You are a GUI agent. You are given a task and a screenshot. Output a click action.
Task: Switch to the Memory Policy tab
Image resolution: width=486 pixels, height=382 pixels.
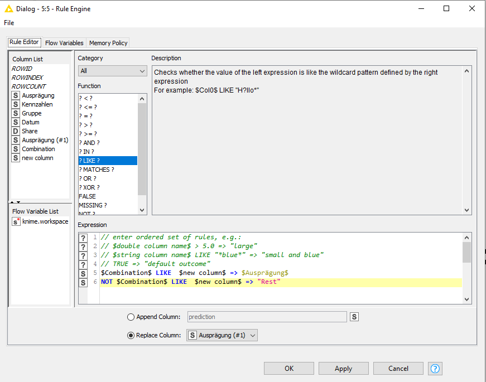pos(108,43)
